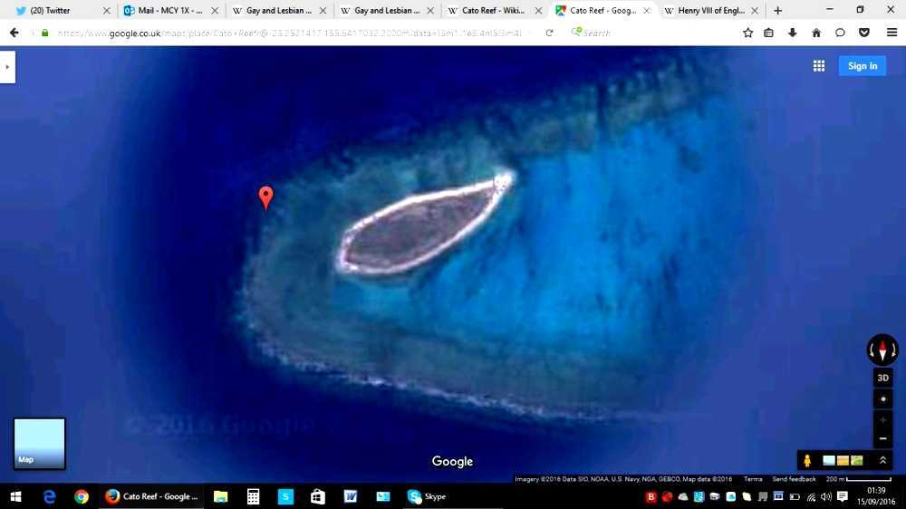This screenshot has width=906, height=509.
Task: Open the Wi-Fi network tray icon
Action: (x=811, y=497)
